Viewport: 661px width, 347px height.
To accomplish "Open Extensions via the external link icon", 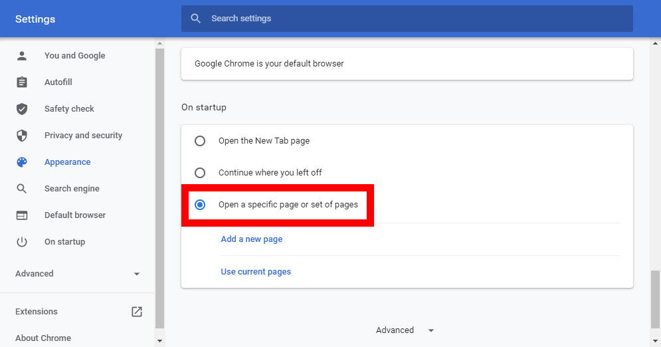I will [137, 312].
